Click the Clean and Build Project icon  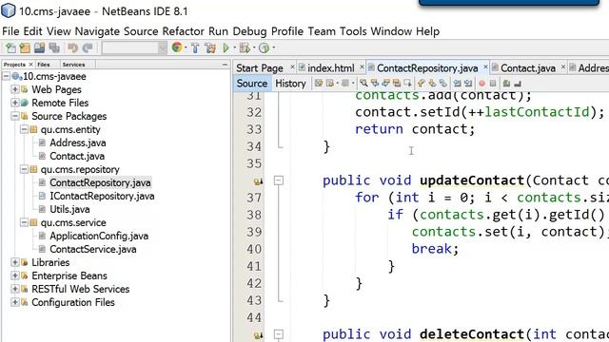click(210, 47)
